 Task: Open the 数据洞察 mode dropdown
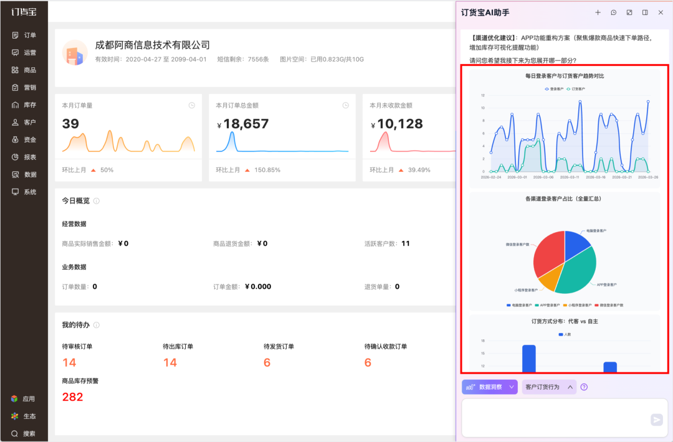490,387
